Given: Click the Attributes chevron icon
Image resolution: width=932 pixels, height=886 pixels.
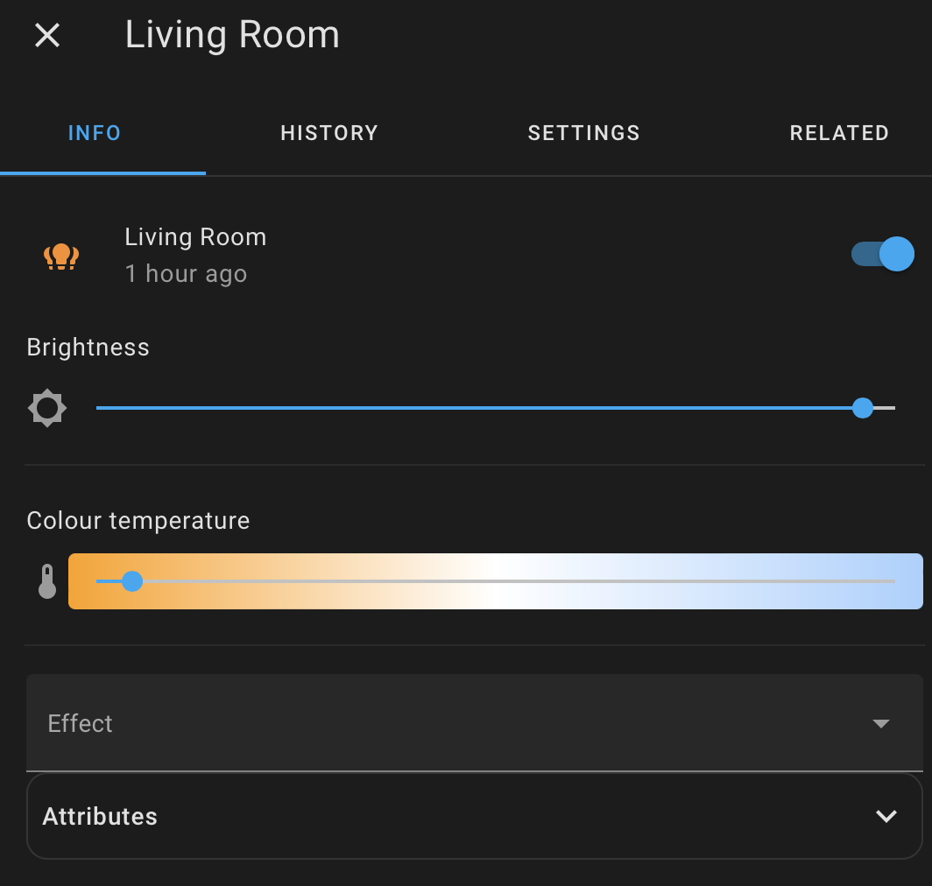Looking at the screenshot, I should coord(885,815).
